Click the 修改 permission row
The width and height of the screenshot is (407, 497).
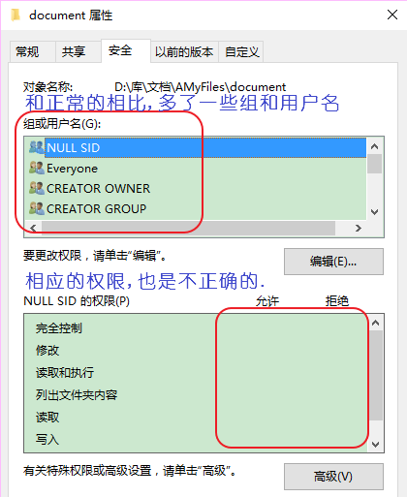(196, 351)
